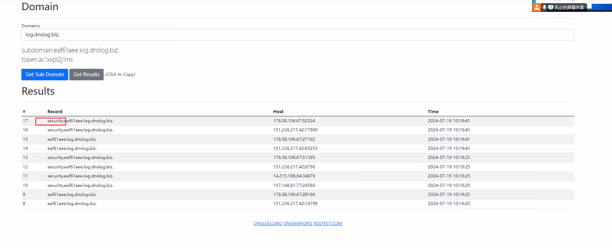
Task: Click the Domains input field
Action: [x=298, y=35]
